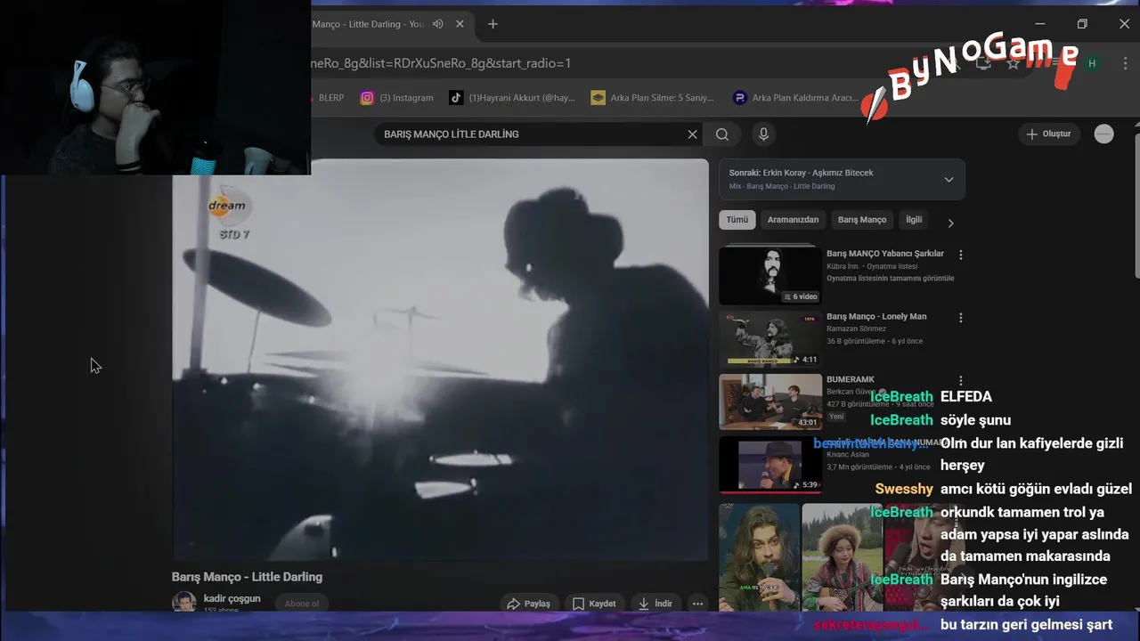Open the first Shorts thumbnail with long-haired man
The height and width of the screenshot is (641, 1140).
coord(760,557)
